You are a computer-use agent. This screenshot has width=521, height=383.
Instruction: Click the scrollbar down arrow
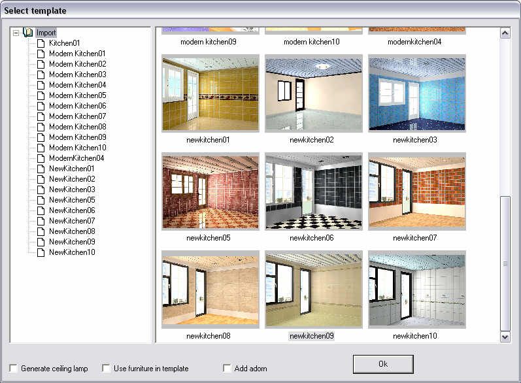pyautogui.click(x=505, y=337)
